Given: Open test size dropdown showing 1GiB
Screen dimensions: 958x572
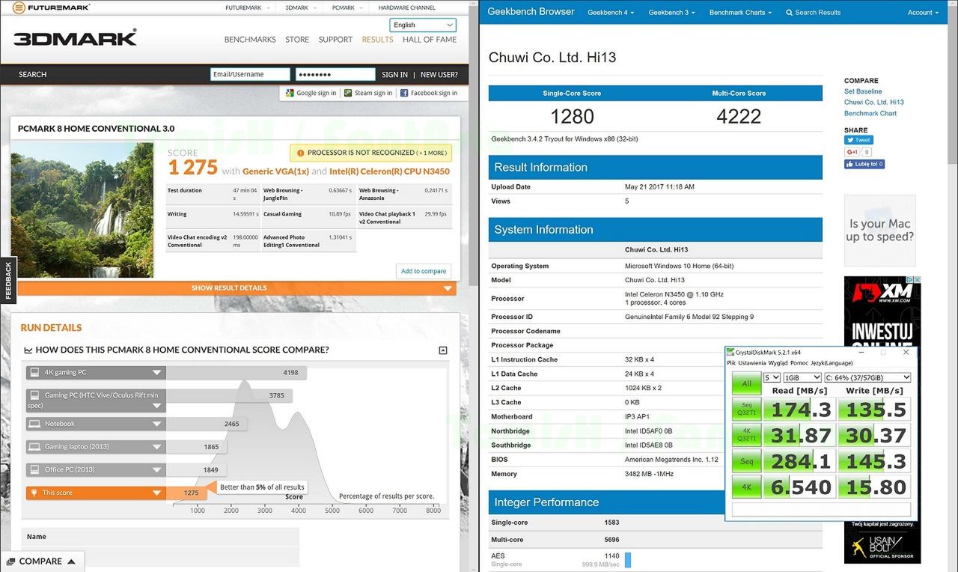Looking at the screenshot, I should [802, 378].
